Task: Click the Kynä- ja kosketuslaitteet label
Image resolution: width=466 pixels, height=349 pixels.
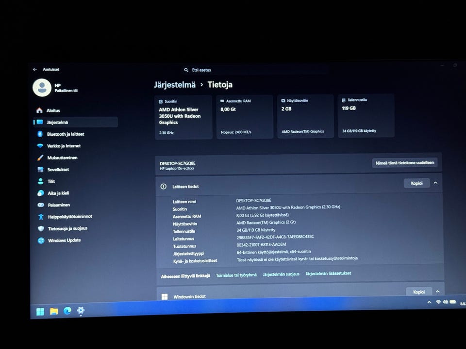Action: [195, 261]
